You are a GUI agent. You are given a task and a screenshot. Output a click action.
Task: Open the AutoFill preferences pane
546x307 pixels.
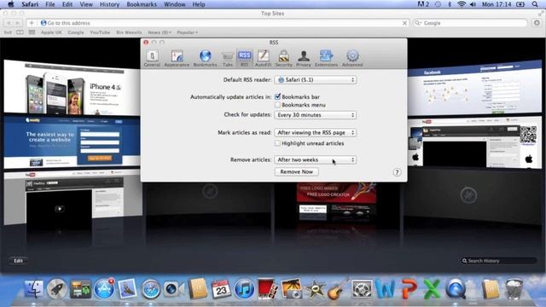263,58
